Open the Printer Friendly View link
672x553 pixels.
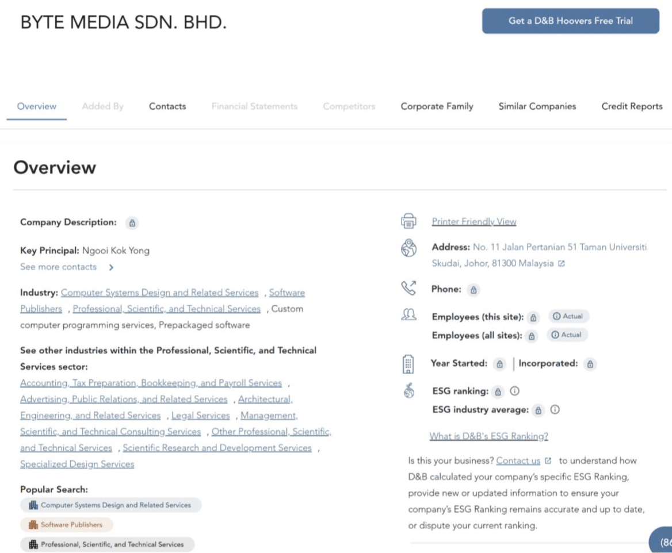coord(474,221)
